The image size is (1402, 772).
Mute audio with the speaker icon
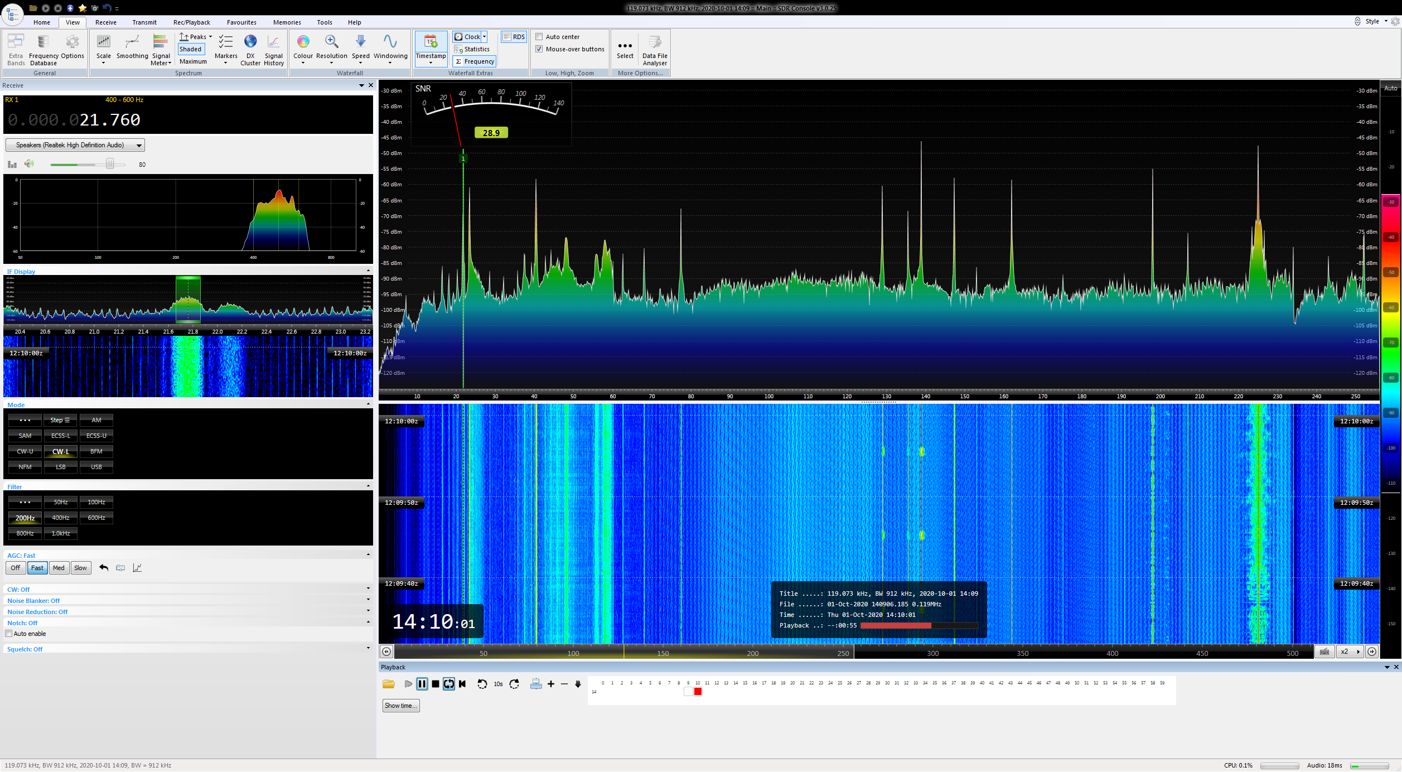(x=29, y=164)
